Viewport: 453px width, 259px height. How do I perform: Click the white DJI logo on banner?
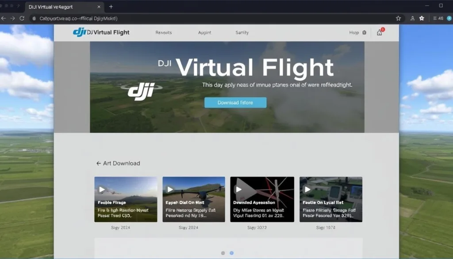tap(142, 91)
